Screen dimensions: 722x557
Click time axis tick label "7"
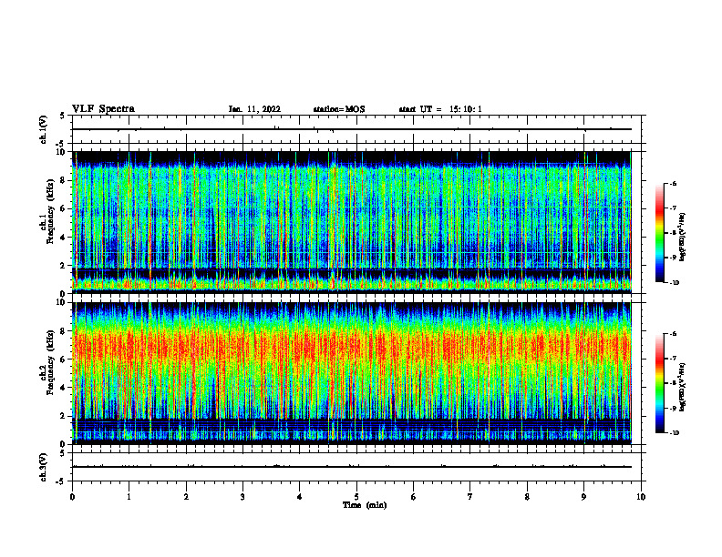(x=470, y=497)
